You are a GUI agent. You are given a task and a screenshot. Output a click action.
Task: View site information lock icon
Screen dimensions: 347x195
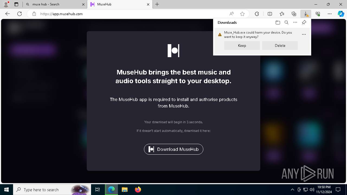34,14
